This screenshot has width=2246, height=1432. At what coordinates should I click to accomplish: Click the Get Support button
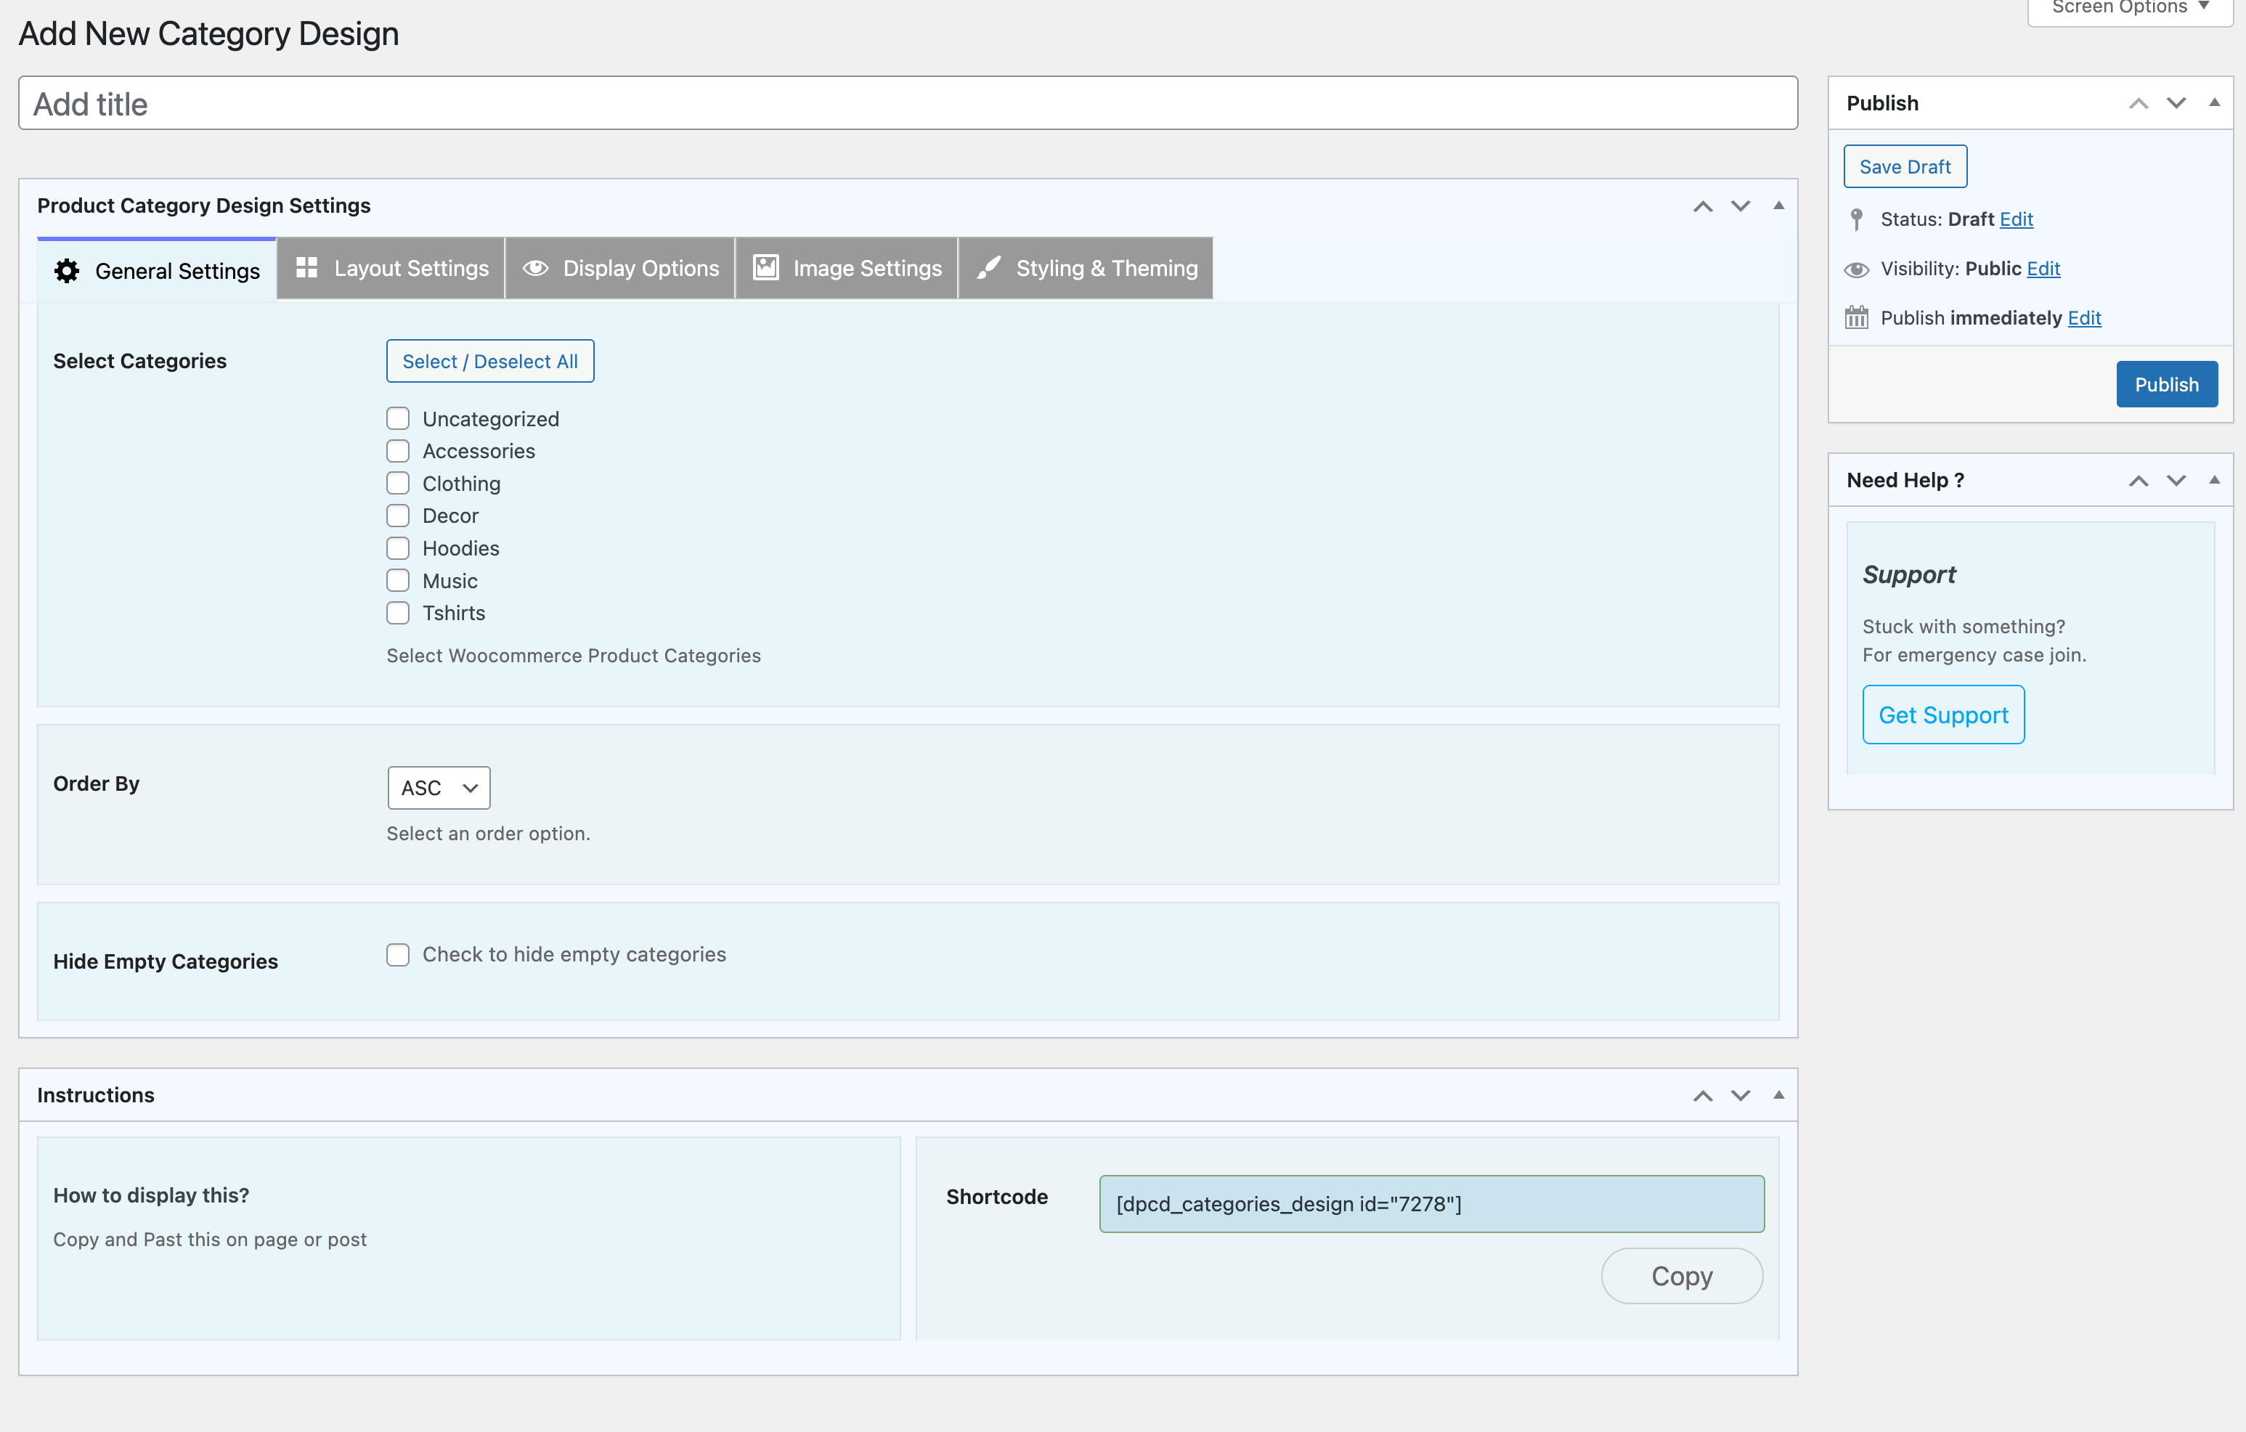(x=1943, y=715)
